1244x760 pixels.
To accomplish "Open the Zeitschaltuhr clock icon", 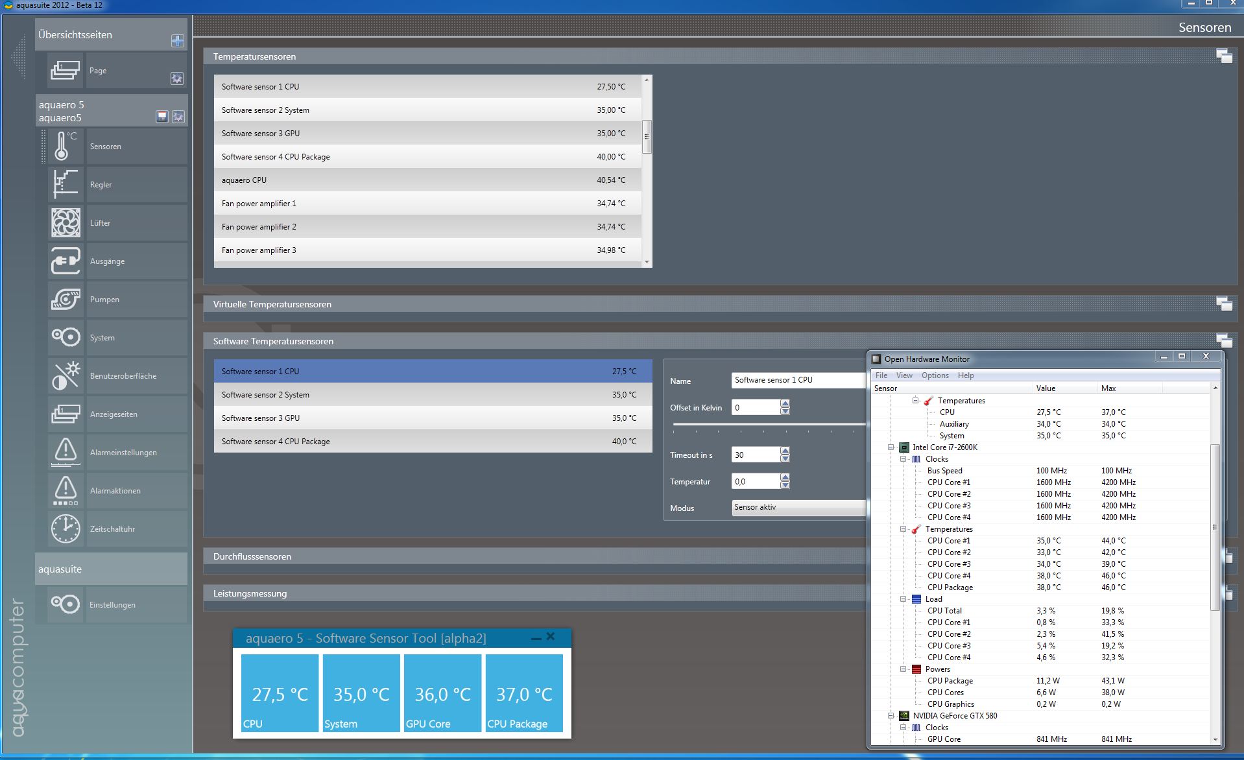I will click(65, 529).
